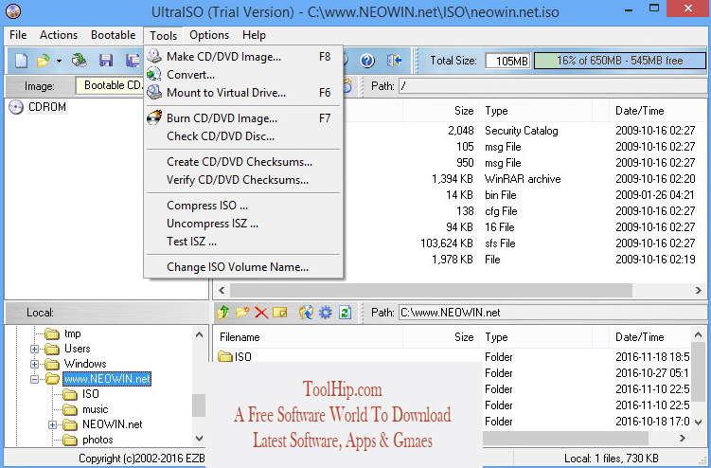
Task: Click the Convert menu entry icon
Action: [154, 74]
